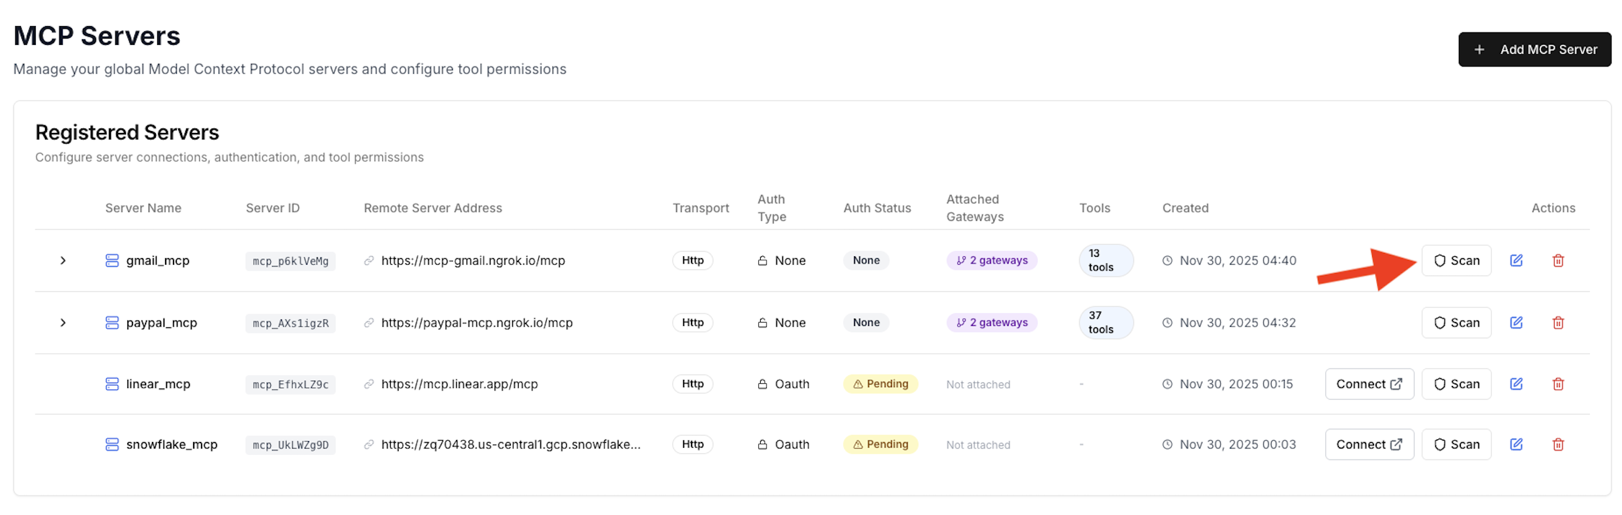Edit the gmail_mcp server
The image size is (1622, 515).
(1516, 261)
